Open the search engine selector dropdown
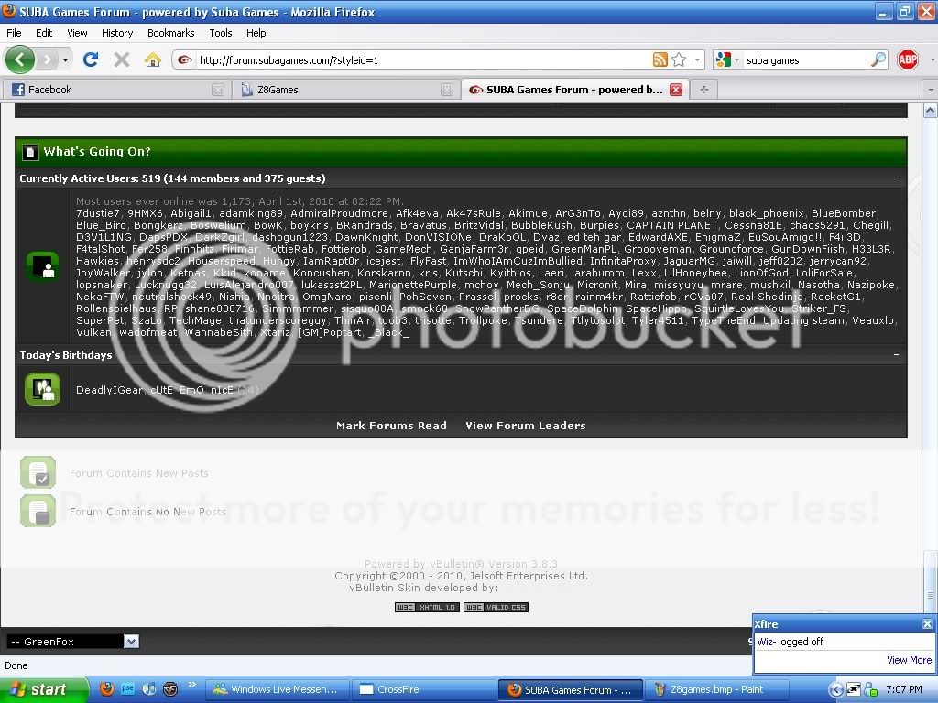938x703 pixels. 726,59
